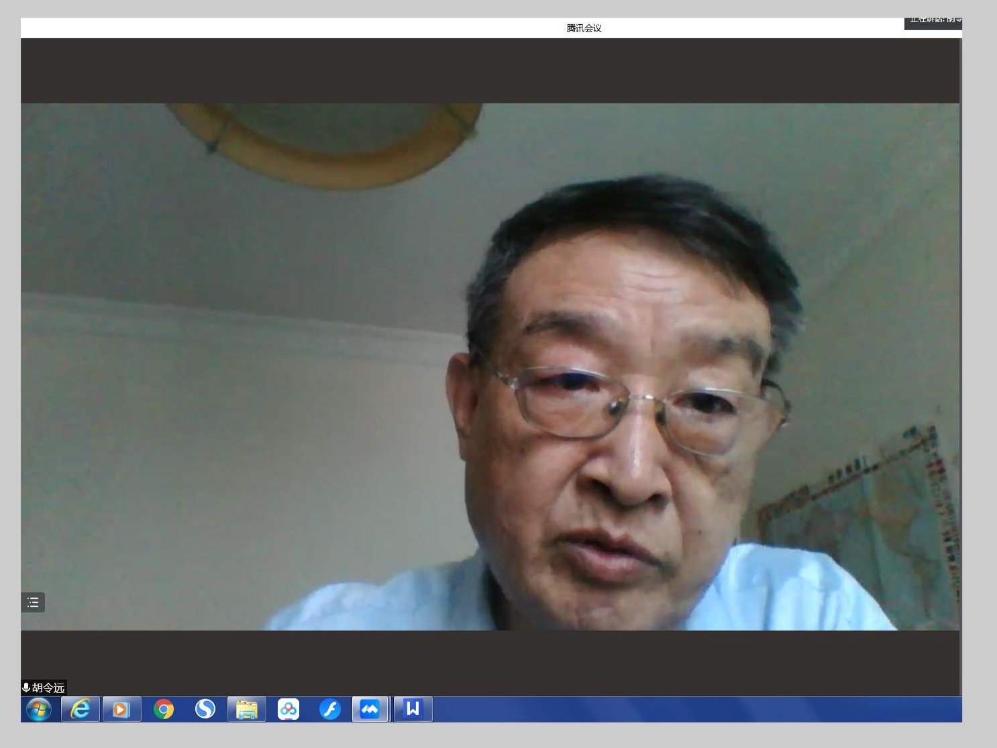Open Sogou browser from the taskbar
The height and width of the screenshot is (748, 997).
[205, 709]
